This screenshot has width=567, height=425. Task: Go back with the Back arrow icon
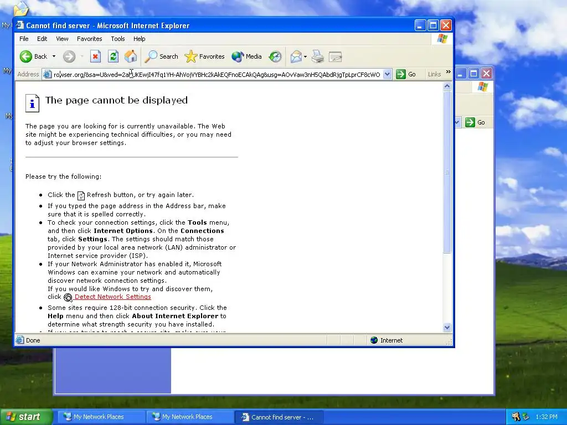click(x=25, y=56)
